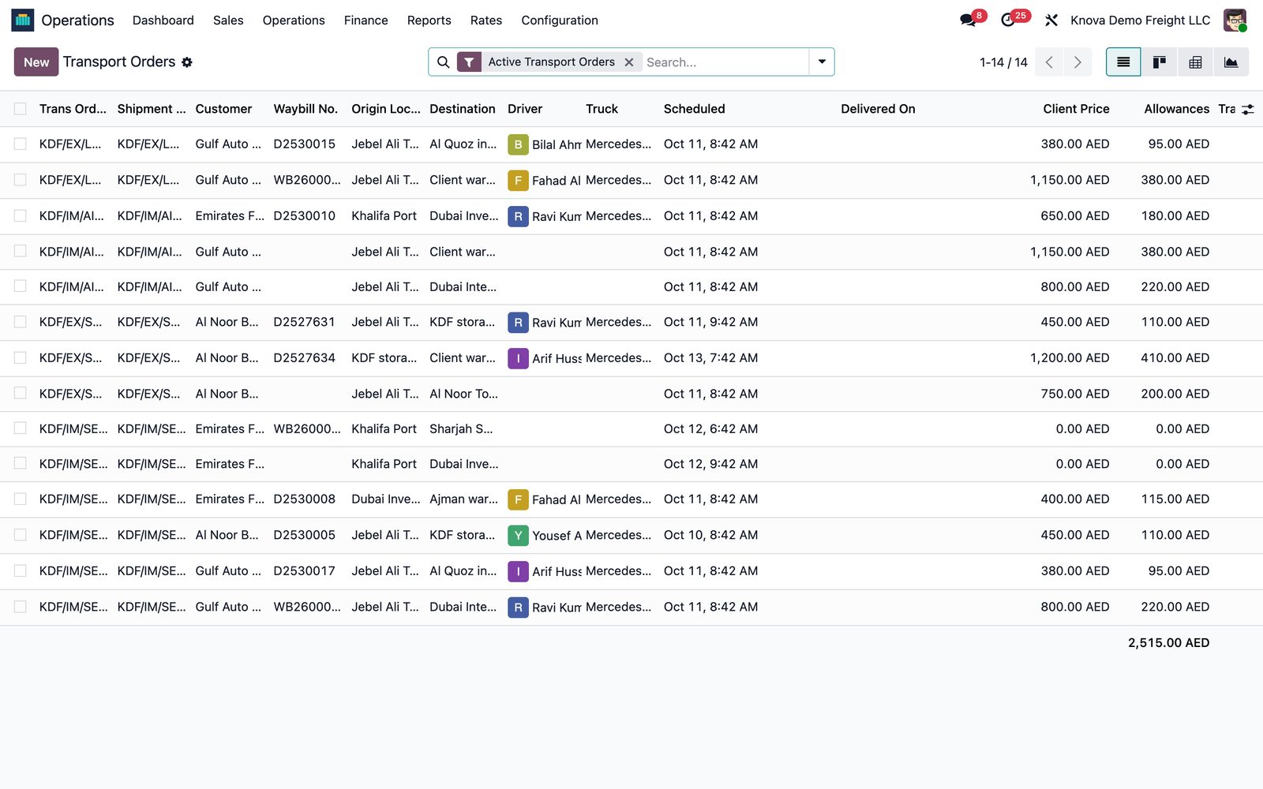Viewport: 1263px width, 789px height.
Task: Expand the search options dropdown arrow
Action: point(822,62)
